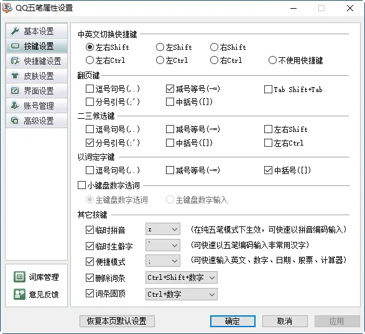Click the wrench icon beside 基本设置
Image resolution: width=365 pixels, height=334 pixels.
15,31
